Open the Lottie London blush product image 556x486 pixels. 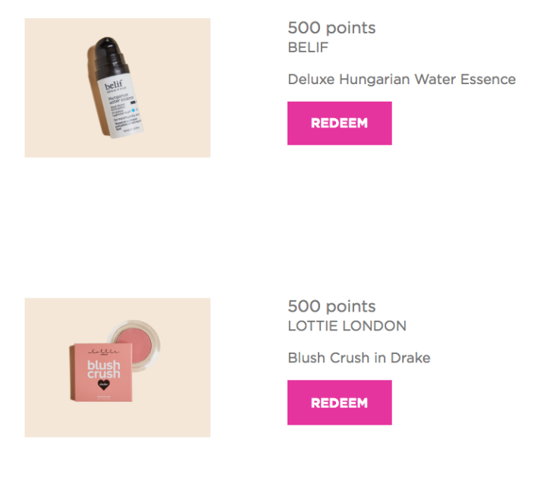click(x=118, y=367)
